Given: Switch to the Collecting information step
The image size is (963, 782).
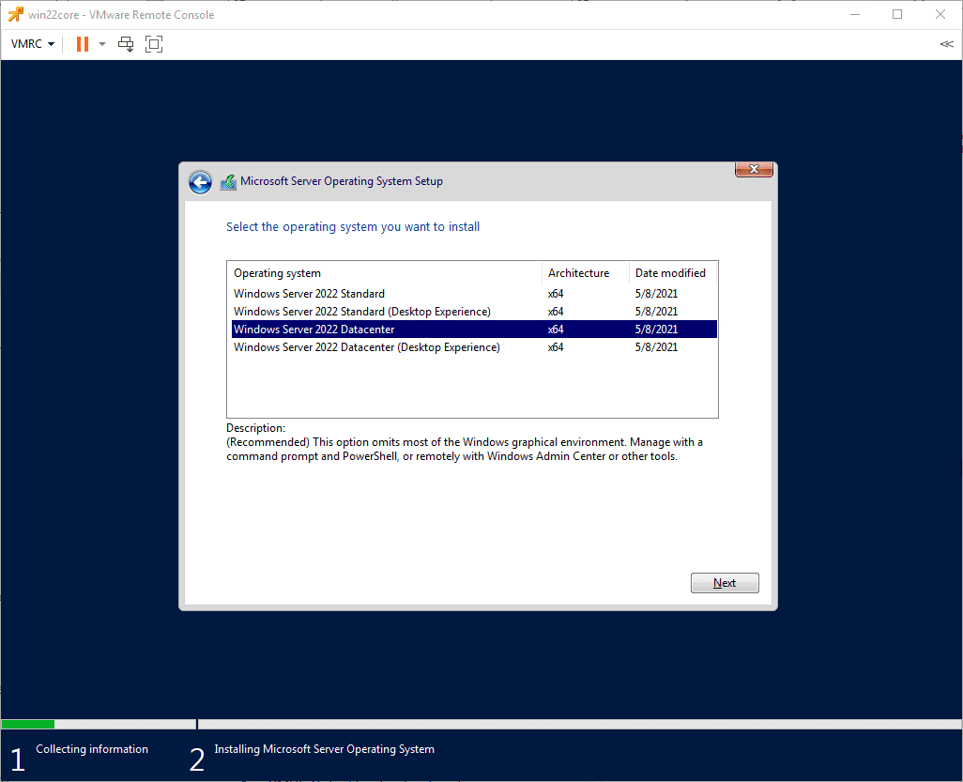Looking at the screenshot, I should click(x=91, y=749).
